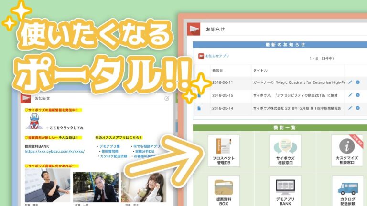367x206 pixels.
Task: Click the 最新のお知らせ blue header bar
Action: click(280, 45)
